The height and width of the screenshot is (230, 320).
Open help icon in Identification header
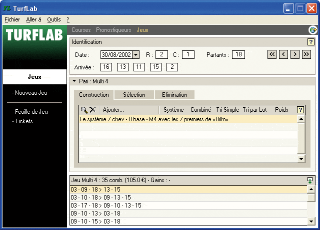[x=310, y=42]
